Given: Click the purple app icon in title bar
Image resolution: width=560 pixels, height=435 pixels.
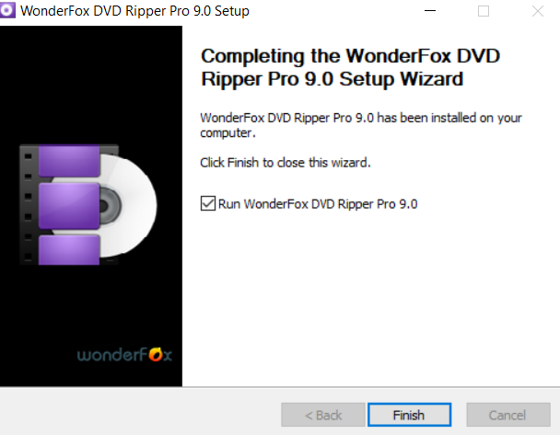Looking at the screenshot, I should pos(7,10).
